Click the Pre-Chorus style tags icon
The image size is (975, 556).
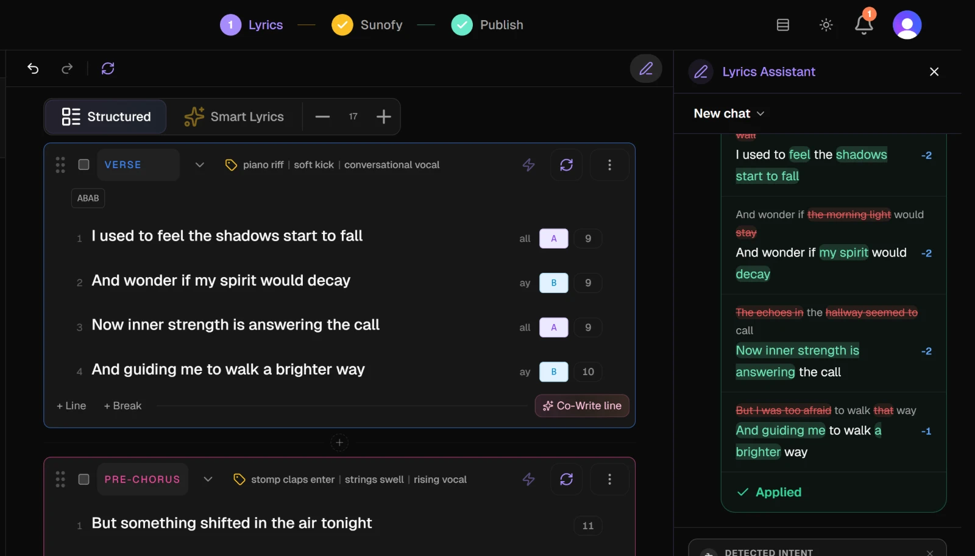pyautogui.click(x=239, y=479)
